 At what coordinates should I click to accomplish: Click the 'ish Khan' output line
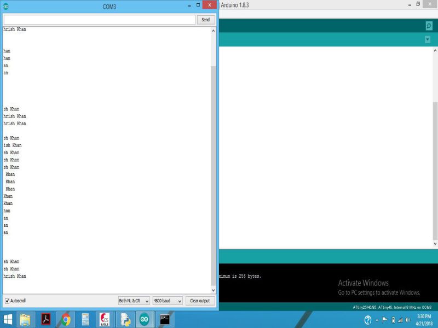point(12,145)
